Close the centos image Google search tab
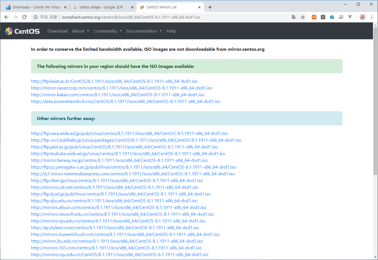The width and height of the screenshot is (378, 260). click(132, 7)
